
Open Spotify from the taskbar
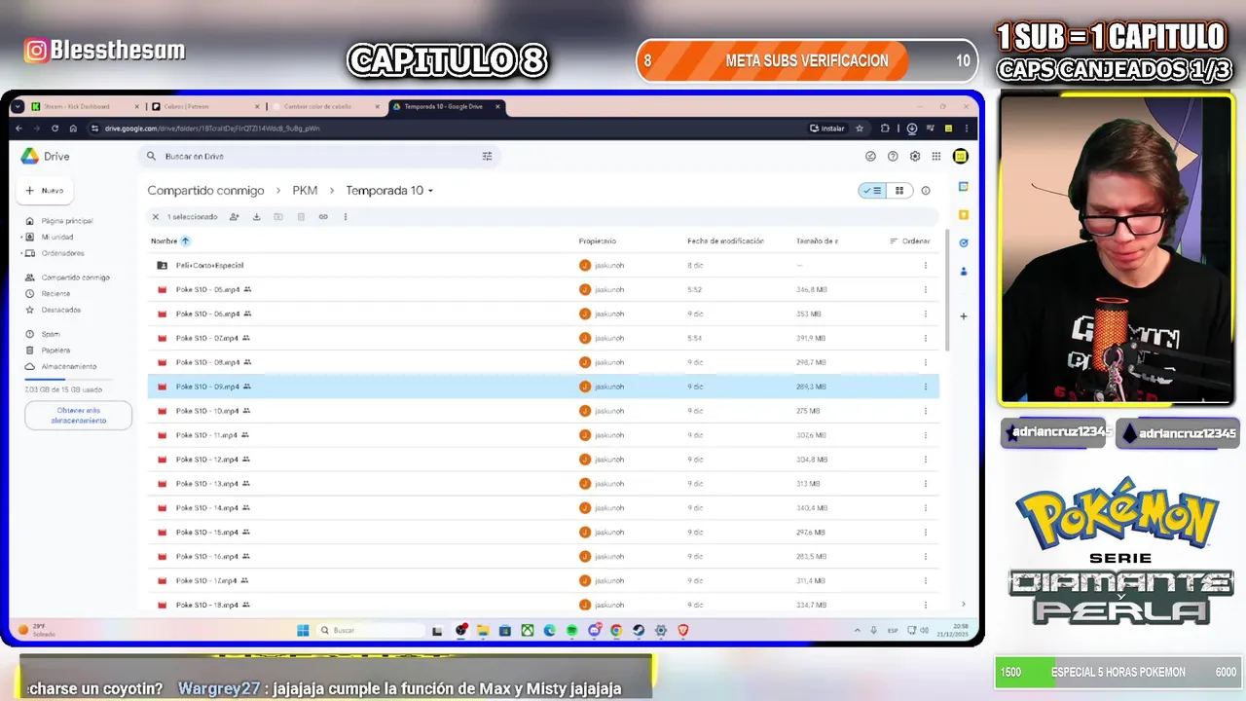(571, 631)
